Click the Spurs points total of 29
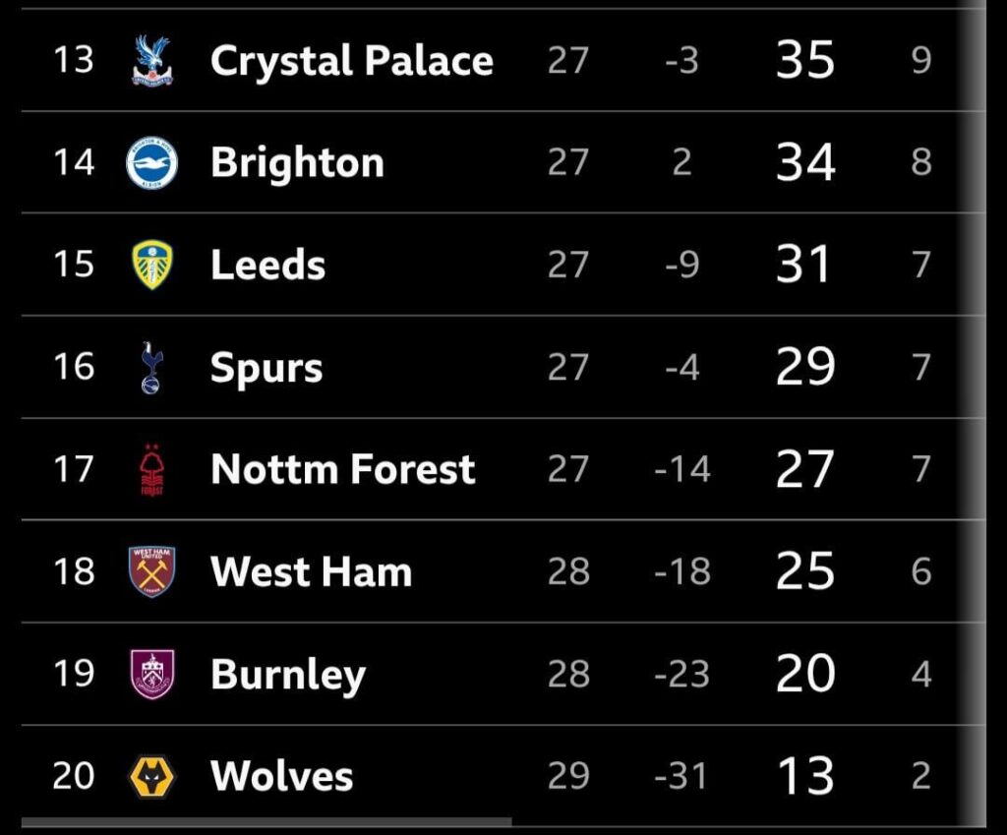Viewport: 1007px width, 835px height. click(x=804, y=367)
